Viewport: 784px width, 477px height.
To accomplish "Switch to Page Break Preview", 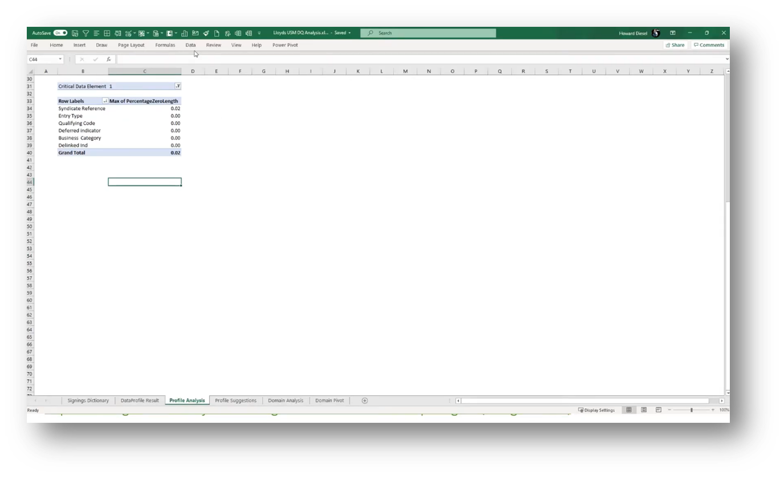I will click(659, 410).
